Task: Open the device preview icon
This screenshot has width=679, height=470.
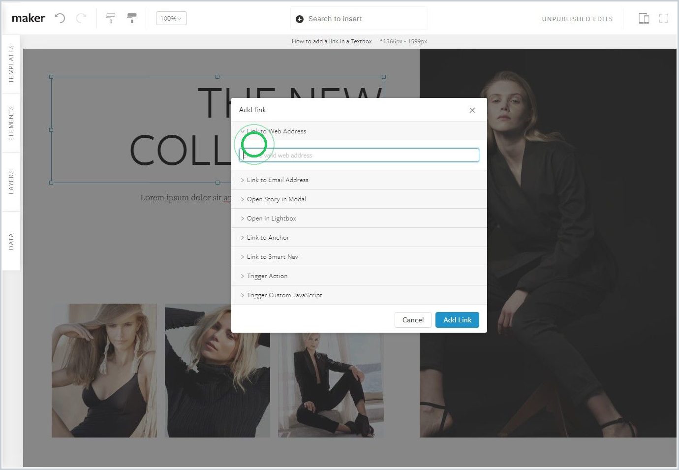Action: click(x=644, y=19)
